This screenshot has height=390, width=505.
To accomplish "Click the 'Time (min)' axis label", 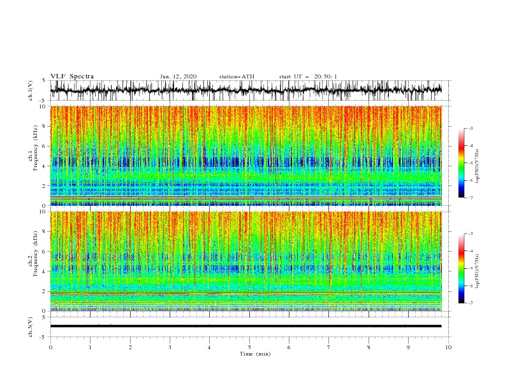I will tap(255, 354).
